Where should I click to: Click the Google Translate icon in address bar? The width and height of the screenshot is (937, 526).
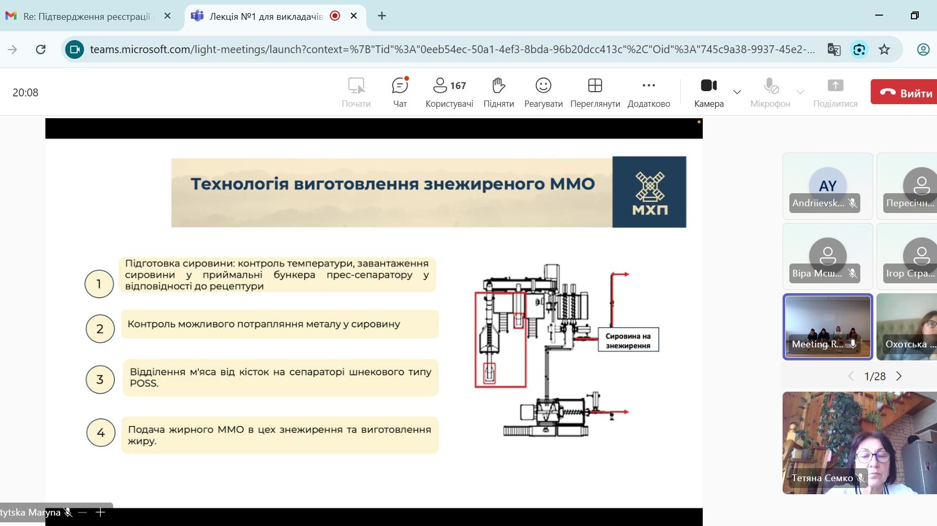coord(834,49)
